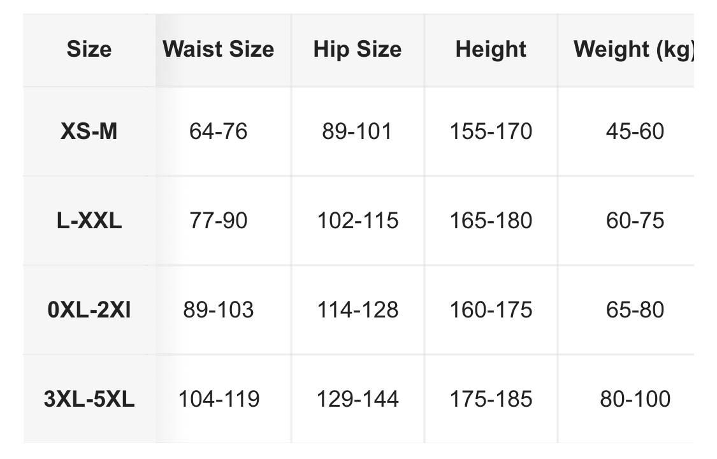Click the Size column header
Viewport: 717px width, 459px height.
pyautogui.click(x=89, y=49)
